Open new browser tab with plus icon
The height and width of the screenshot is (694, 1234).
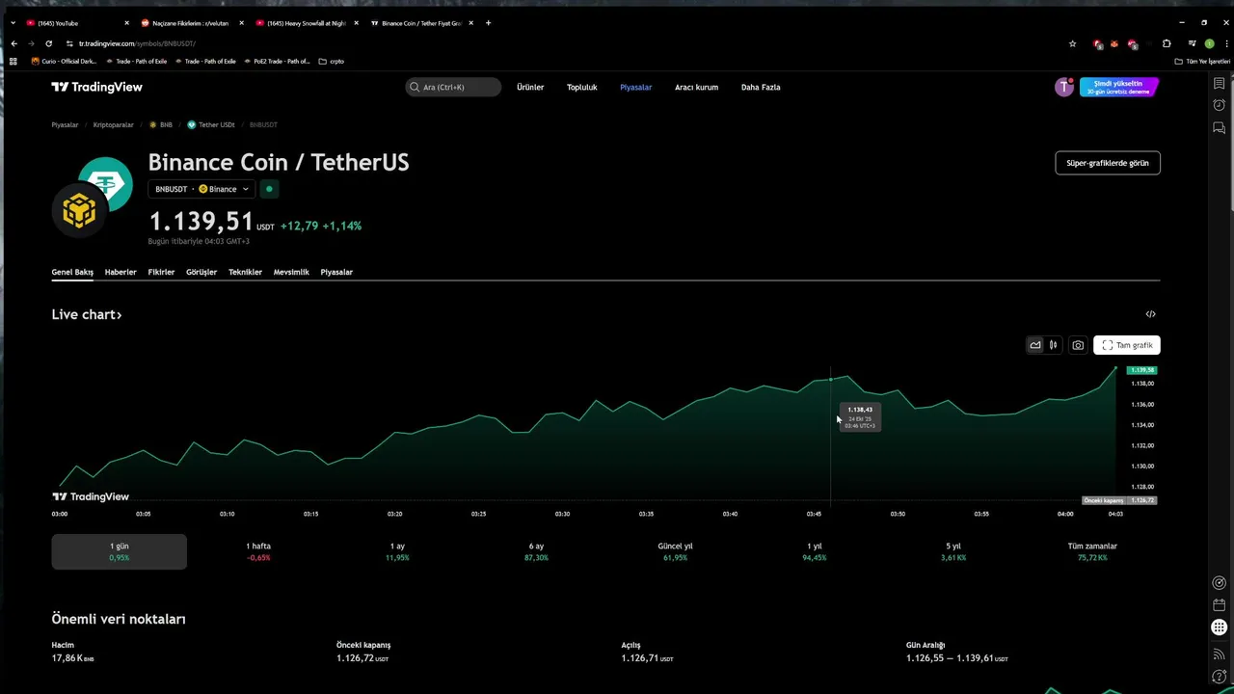[488, 23]
